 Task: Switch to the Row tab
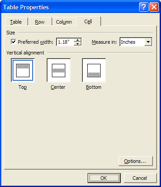coord(40,22)
